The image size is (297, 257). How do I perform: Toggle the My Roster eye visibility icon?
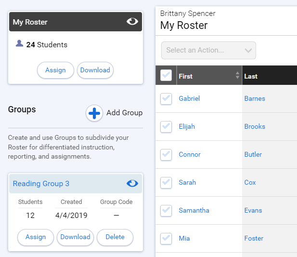132,21
